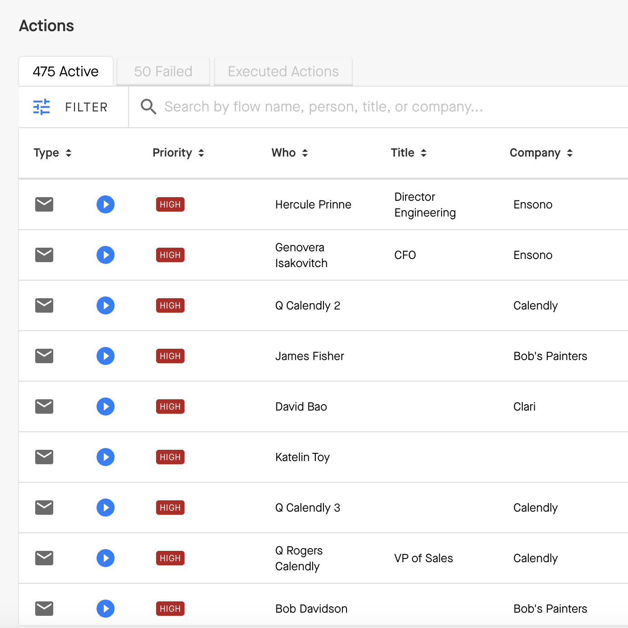Click Bob's Painters in James Fisher row
This screenshot has width=628, height=628.
[x=550, y=356]
